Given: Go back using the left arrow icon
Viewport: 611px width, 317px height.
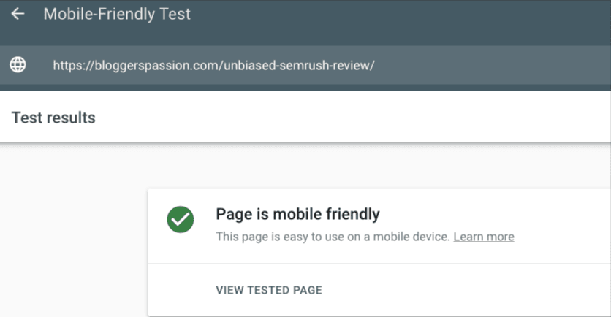Looking at the screenshot, I should coord(18,14).
